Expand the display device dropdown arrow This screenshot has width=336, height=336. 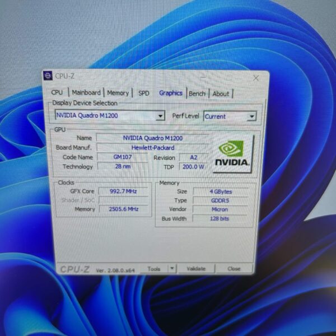pos(160,116)
